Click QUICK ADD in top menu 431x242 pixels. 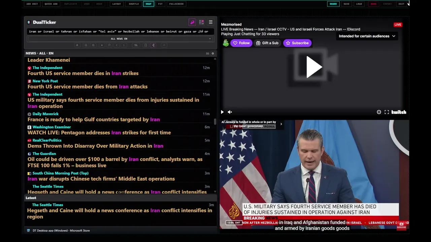point(51,4)
